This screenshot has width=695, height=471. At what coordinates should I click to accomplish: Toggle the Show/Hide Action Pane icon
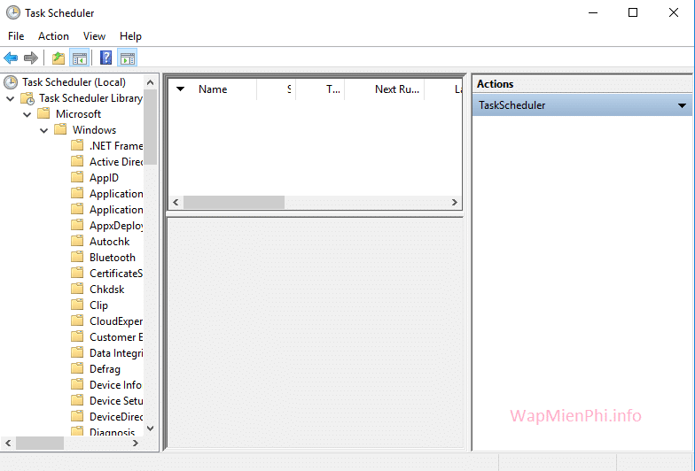(128, 58)
